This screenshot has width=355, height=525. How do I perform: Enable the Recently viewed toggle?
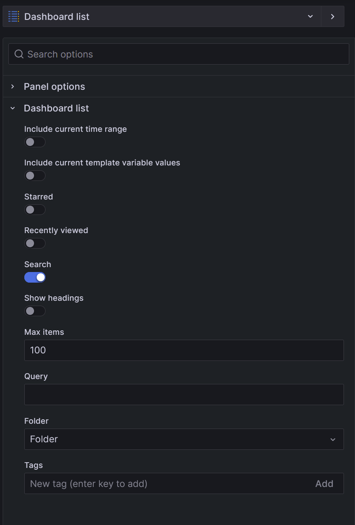(35, 243)
